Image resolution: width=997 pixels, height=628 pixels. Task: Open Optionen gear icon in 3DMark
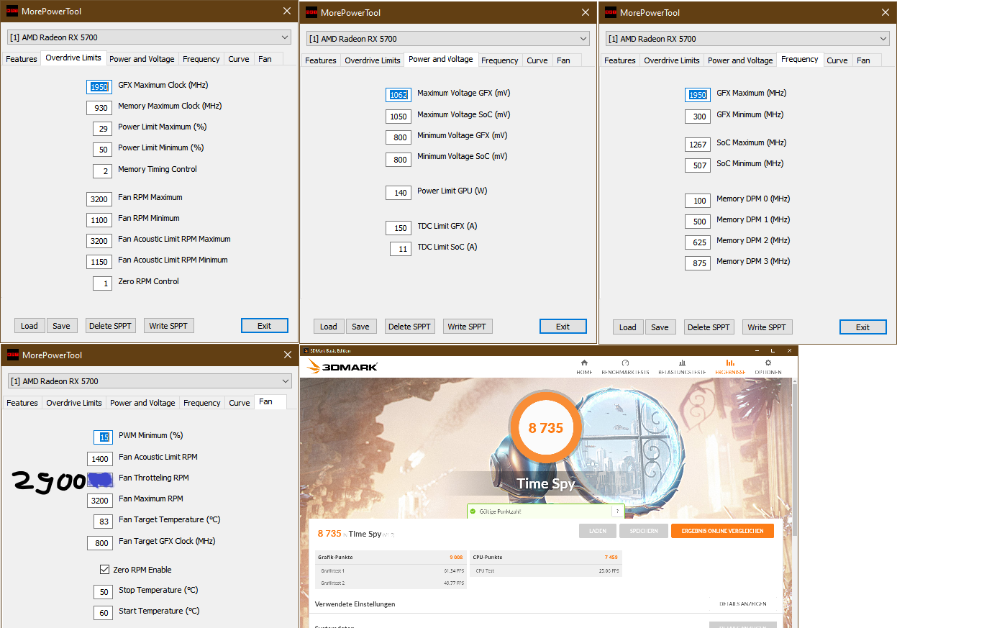pyautogui.click(x=768, y=363)
